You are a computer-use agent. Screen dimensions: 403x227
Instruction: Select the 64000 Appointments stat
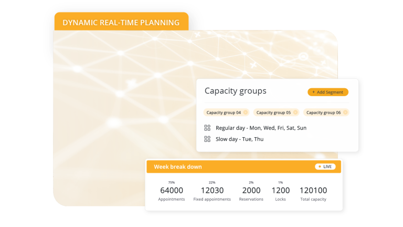pyautogui.click(x=172, y=191)
